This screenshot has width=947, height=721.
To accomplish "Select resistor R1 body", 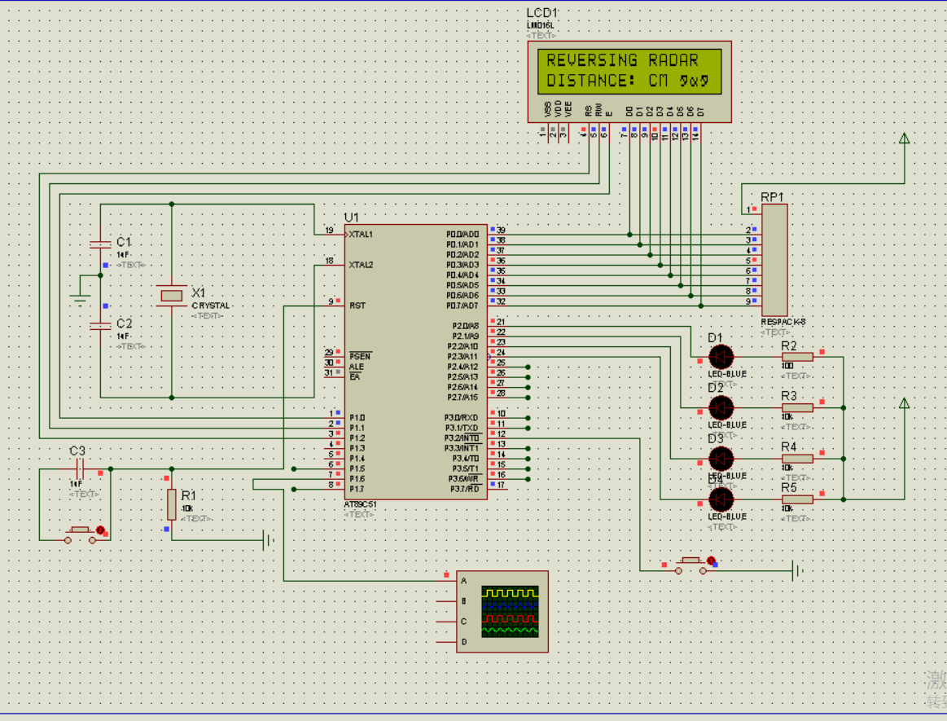I will [x=172, y=504].
